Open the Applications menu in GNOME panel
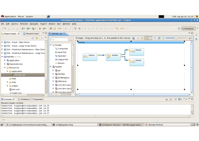This screenshot has width=199, height=141. pos(9,17)
